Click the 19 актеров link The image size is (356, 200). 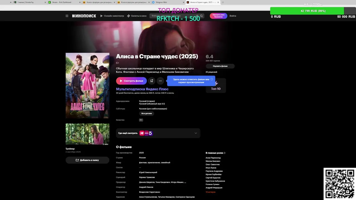pyautogui.click(x=211, y=192)
